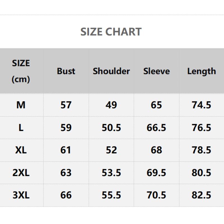224x224 pixels.
Task: Select the SIZE (cm) column header
Action: (x=21, y=71)
